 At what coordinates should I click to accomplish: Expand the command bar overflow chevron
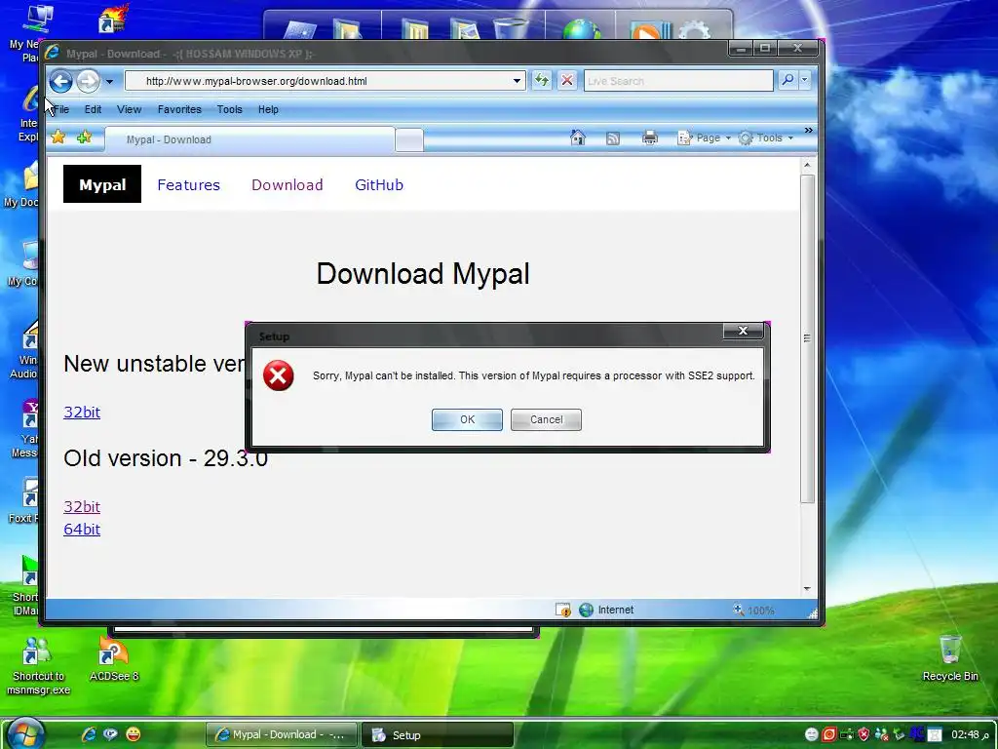(808, 130)
